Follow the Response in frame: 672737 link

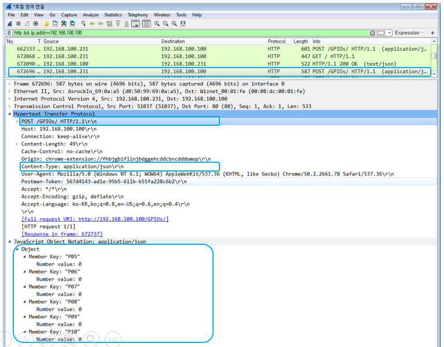(x=62, y=234)
